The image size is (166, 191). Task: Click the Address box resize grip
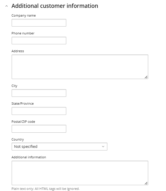click(146, 77)
